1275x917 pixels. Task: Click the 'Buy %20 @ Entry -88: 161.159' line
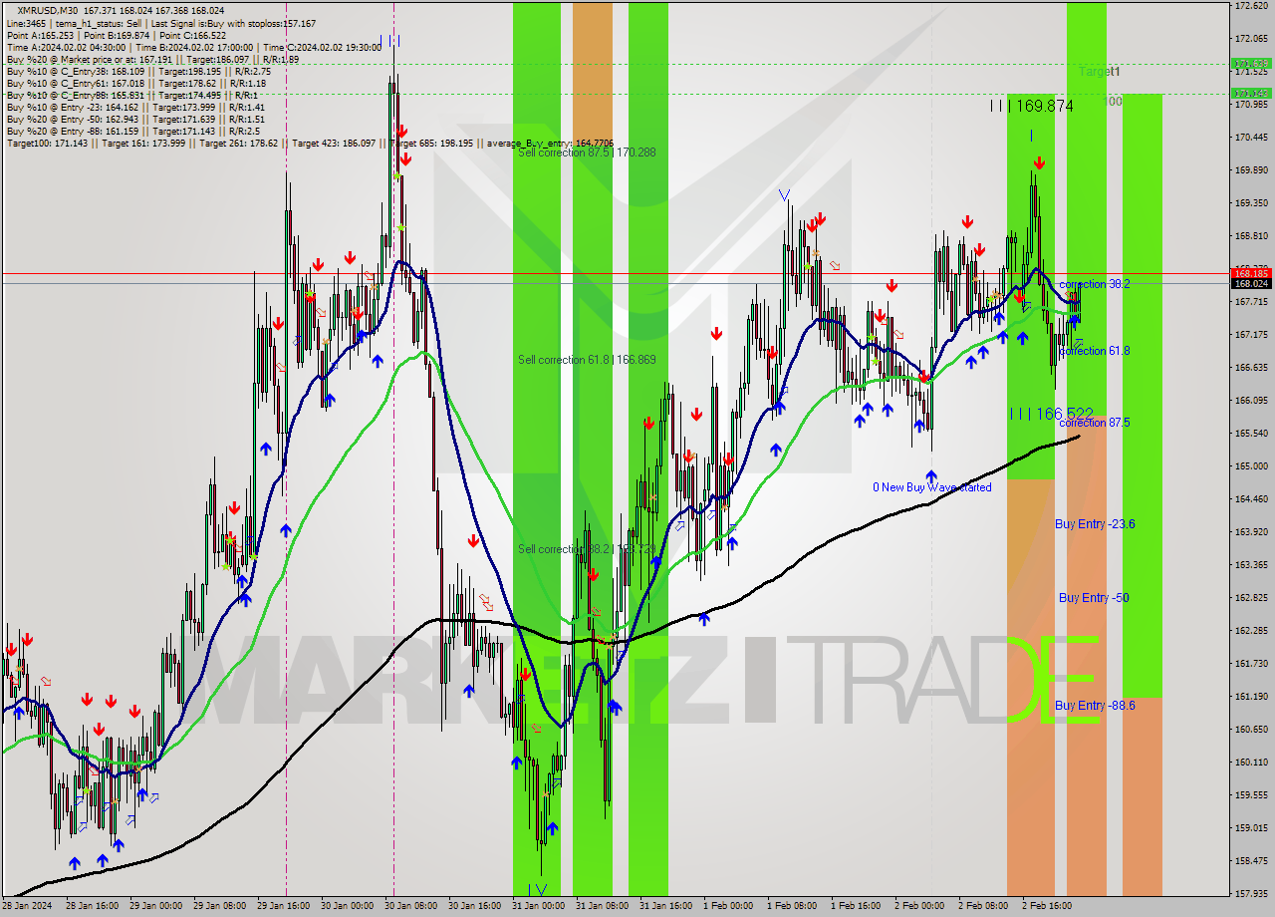(133, 131)
